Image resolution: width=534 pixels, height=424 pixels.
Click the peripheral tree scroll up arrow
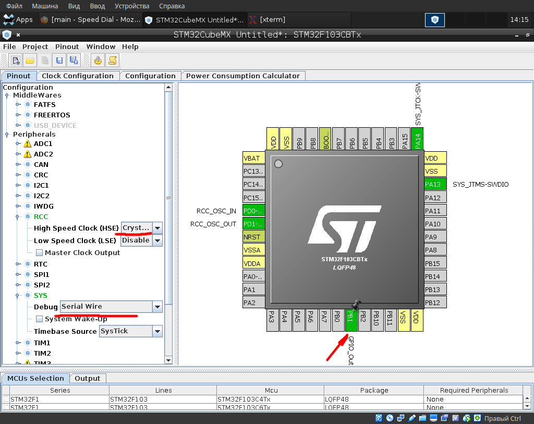(x=168, y=88)
